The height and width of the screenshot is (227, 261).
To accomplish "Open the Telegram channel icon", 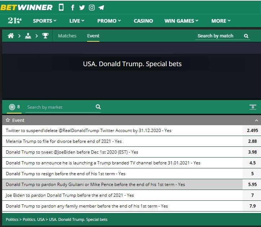I will click(x=101, y=8).
